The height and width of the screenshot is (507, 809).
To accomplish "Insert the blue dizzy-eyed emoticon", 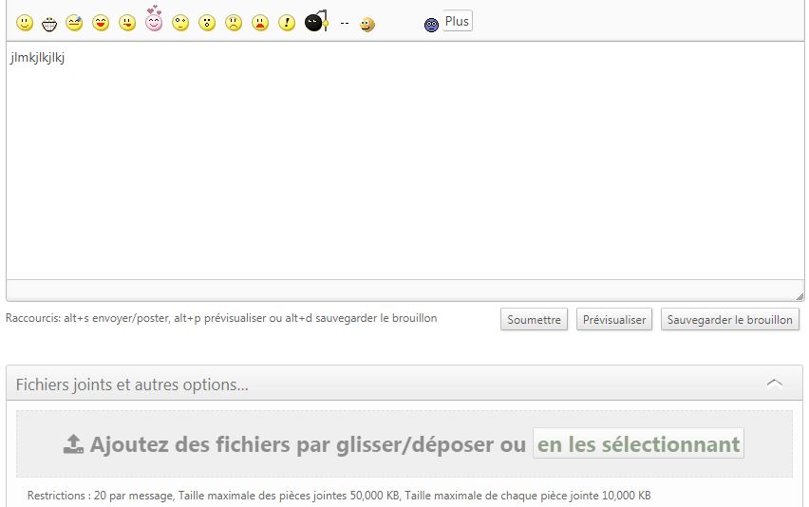I will (x=431, y=25).
